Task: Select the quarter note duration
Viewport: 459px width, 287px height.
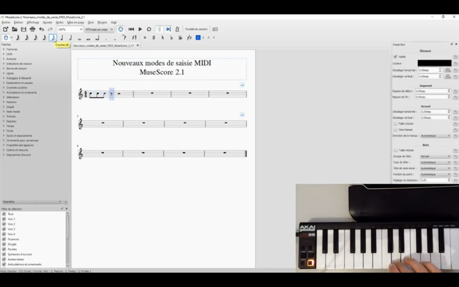Action: 62,37
